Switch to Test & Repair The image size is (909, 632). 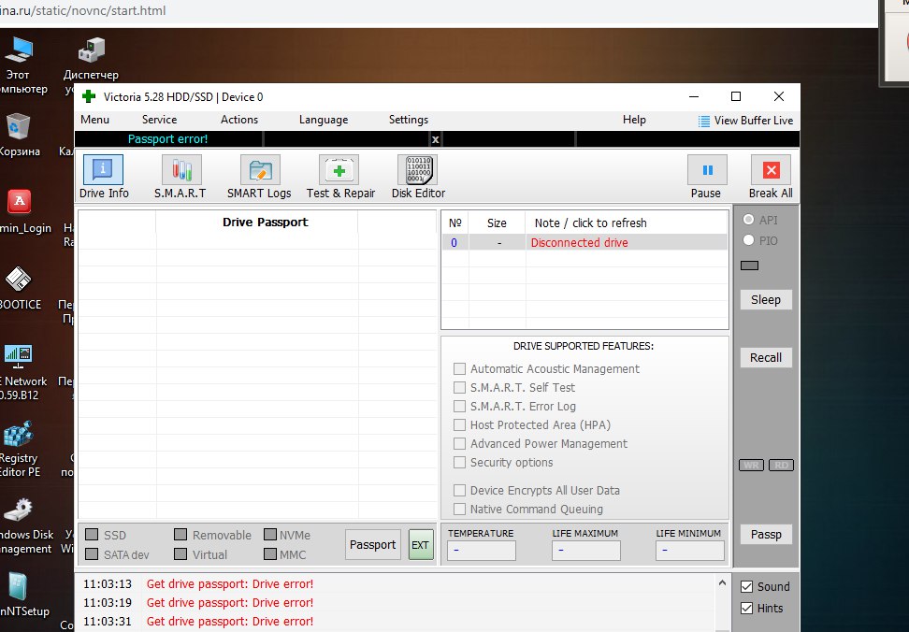pyautogui.click(x=339, y=170)
